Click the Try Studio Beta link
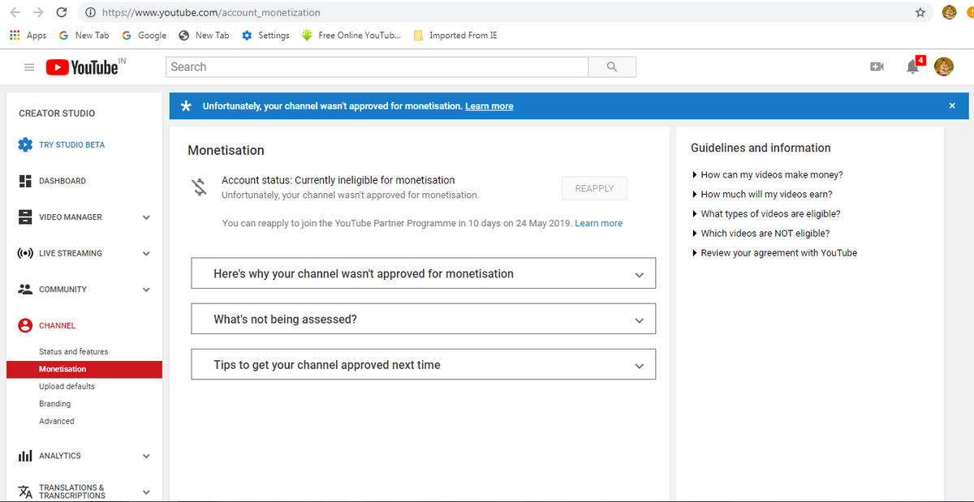Image resolution: width=974 pixels, height=502 pixels. click(71, 145)
